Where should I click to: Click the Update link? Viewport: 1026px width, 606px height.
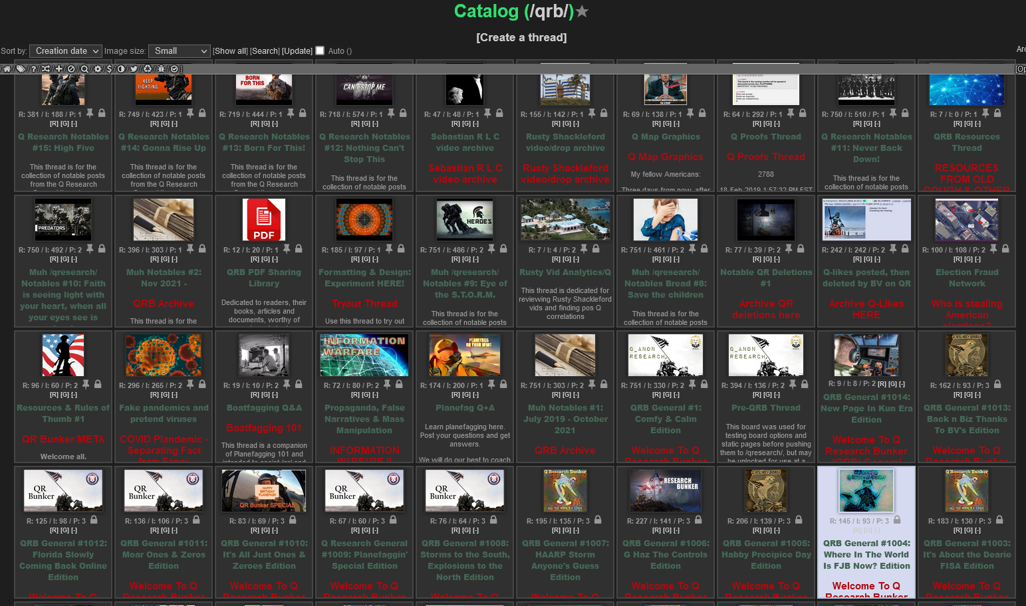point(297,51)
